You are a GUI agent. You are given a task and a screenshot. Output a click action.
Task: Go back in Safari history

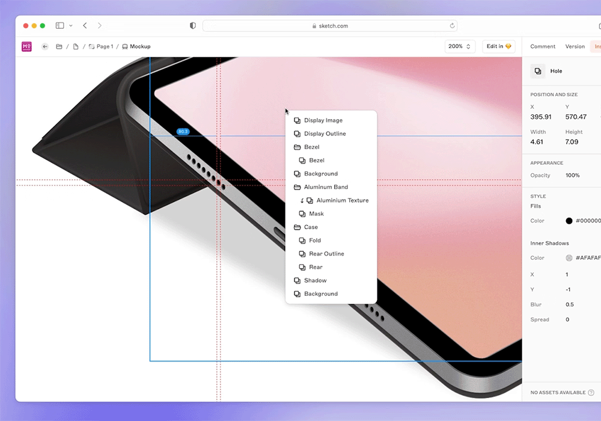(x=85, y=26)
